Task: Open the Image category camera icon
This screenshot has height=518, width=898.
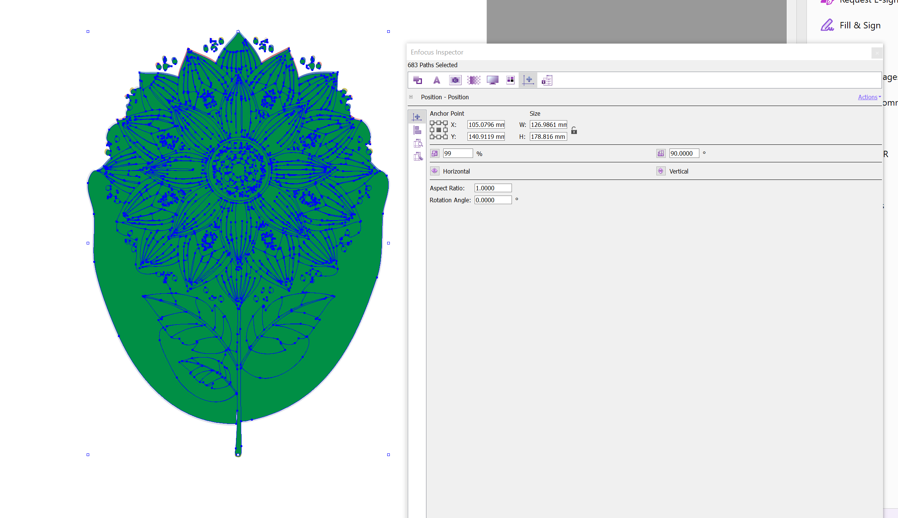Action: 455,80
